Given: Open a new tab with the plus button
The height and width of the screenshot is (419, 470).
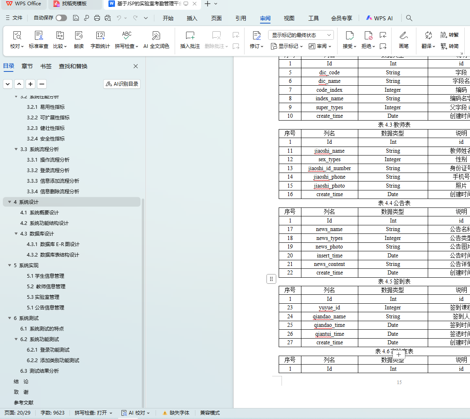Looking at the screenshot, I should [208, 4].
